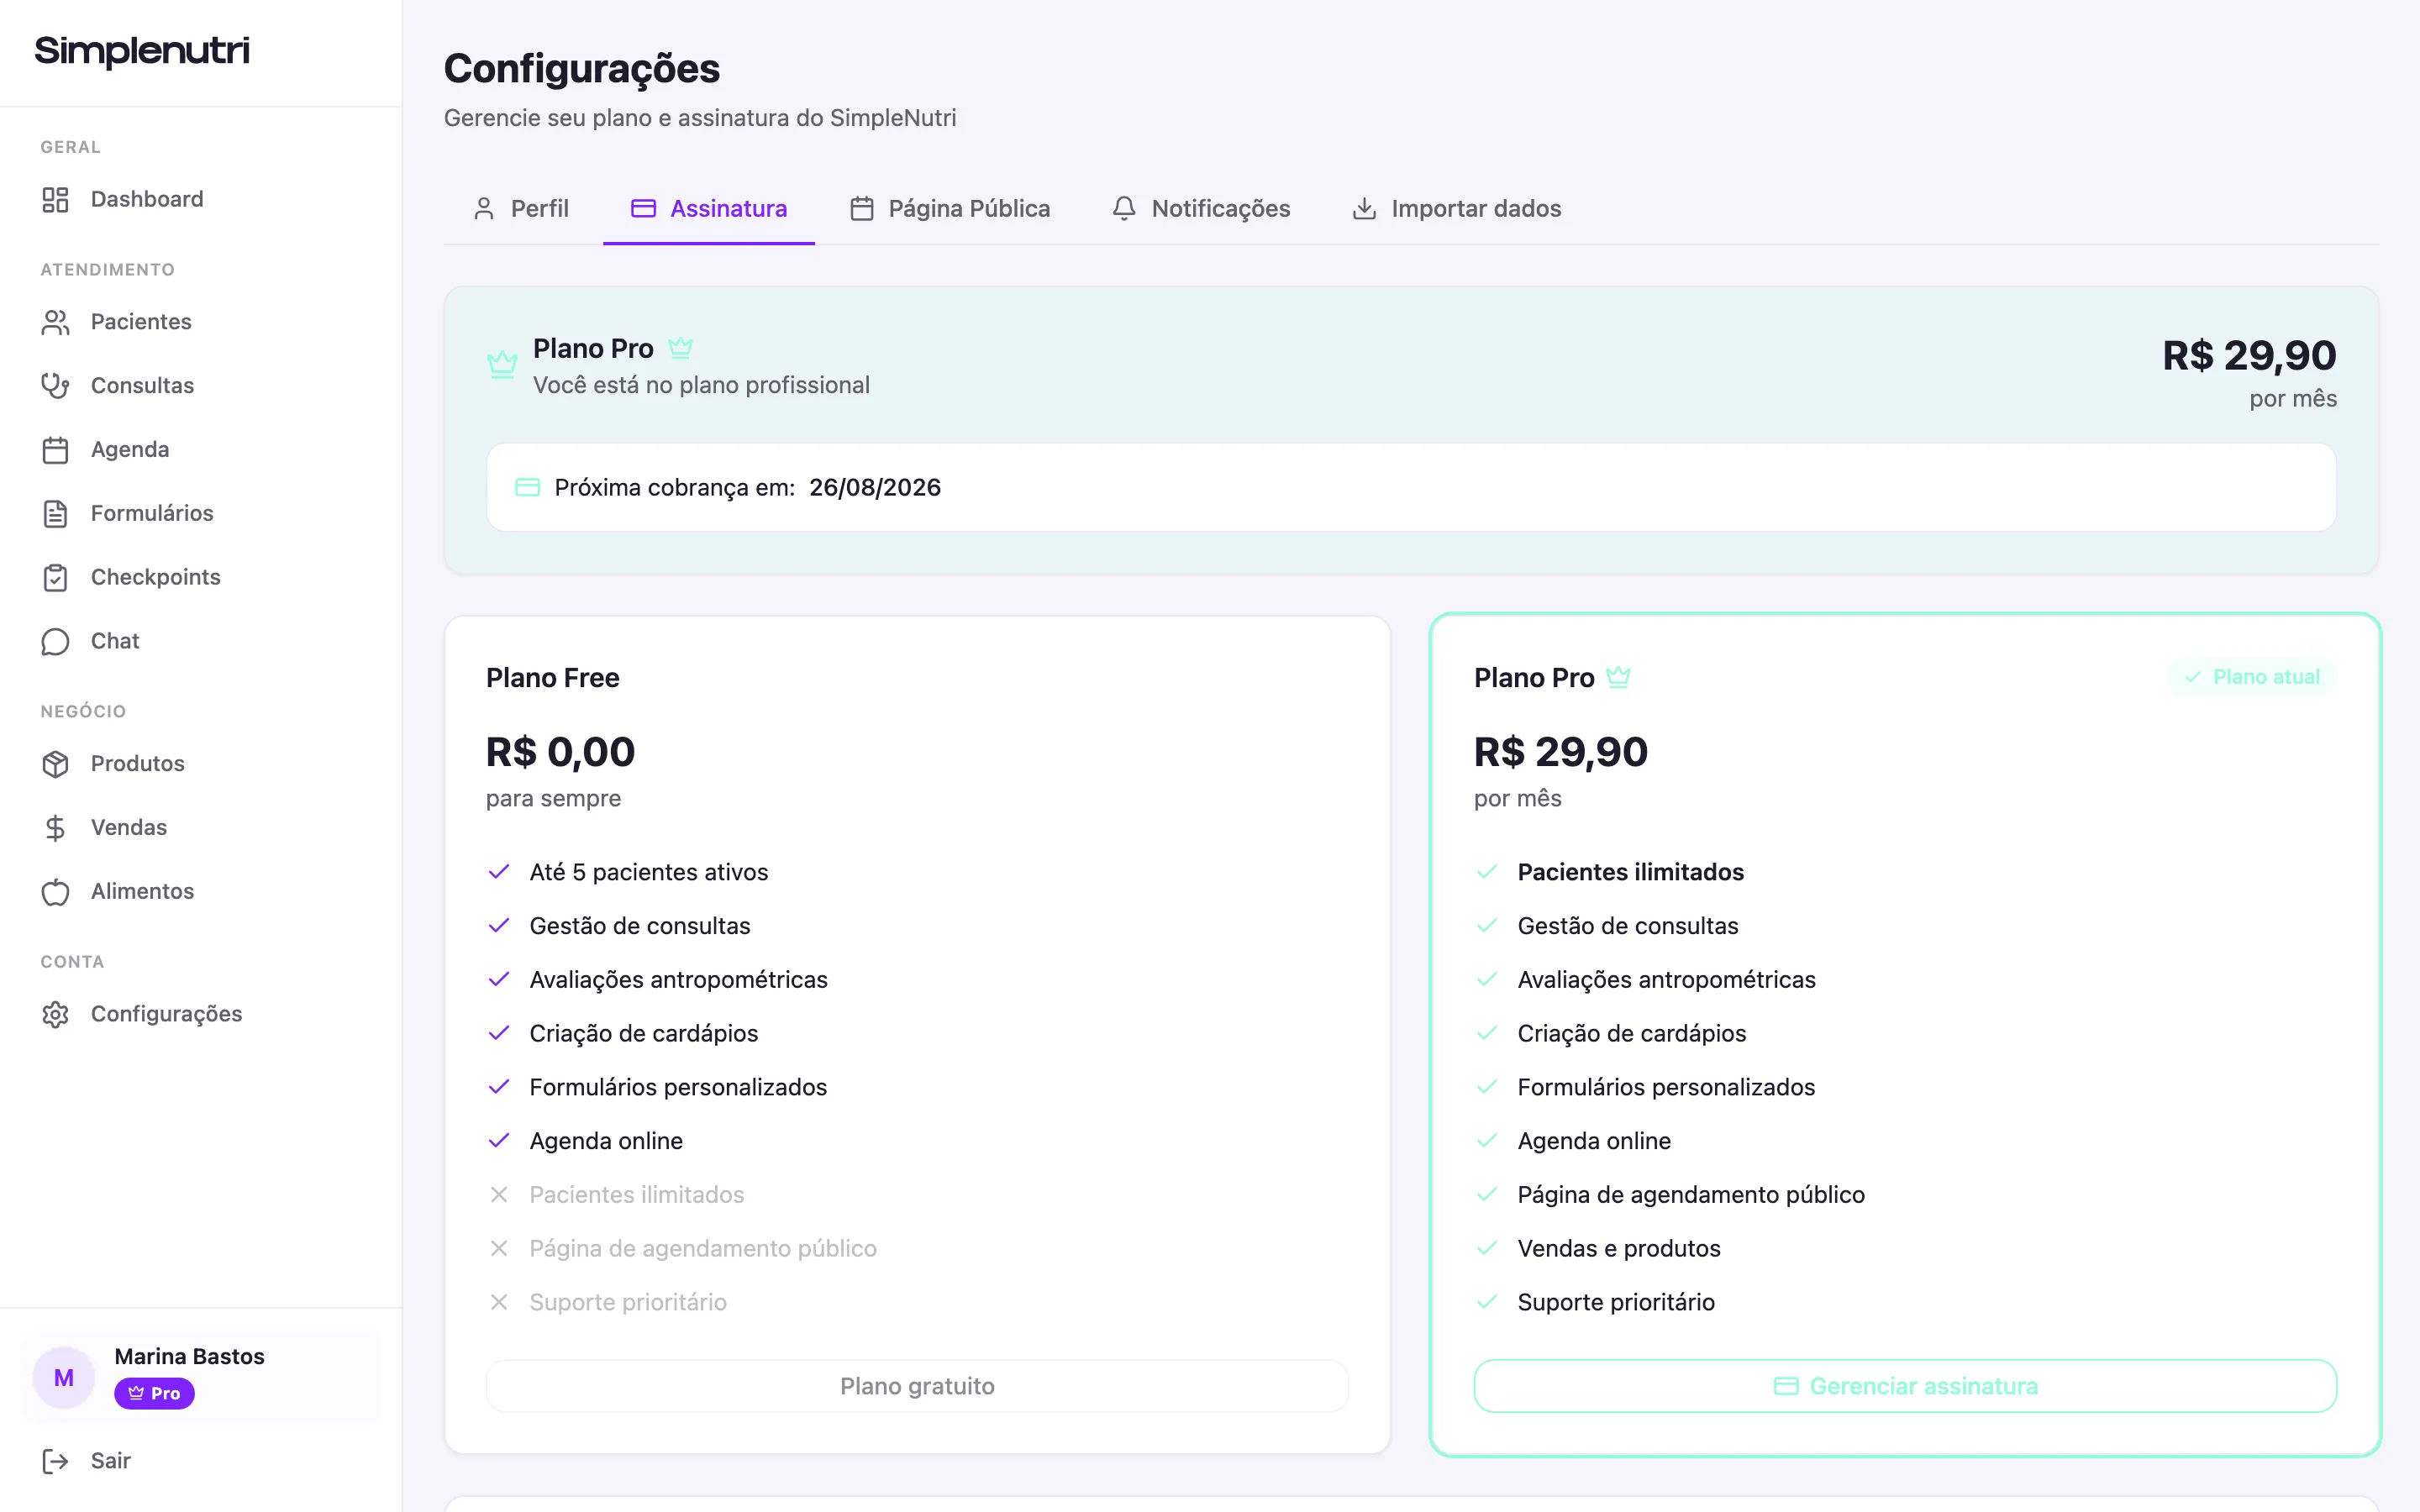
Task: Click the Agenda calendar icon in sidebar
Action: [x=55, y=450]
